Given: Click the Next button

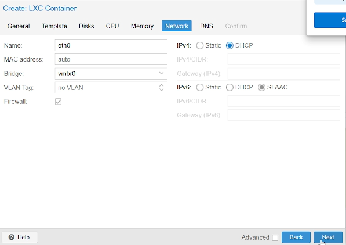Looking at the screenshot, I should point(328,237).
